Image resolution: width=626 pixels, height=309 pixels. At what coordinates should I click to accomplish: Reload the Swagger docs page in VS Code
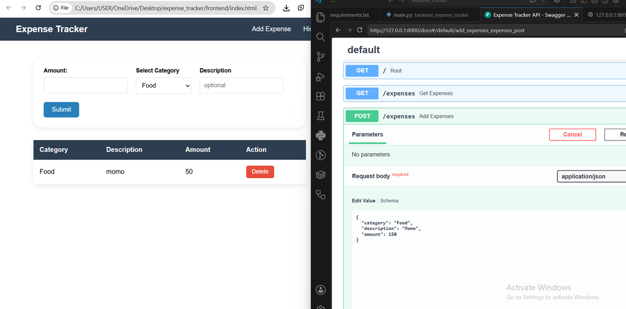click(359, 30)
